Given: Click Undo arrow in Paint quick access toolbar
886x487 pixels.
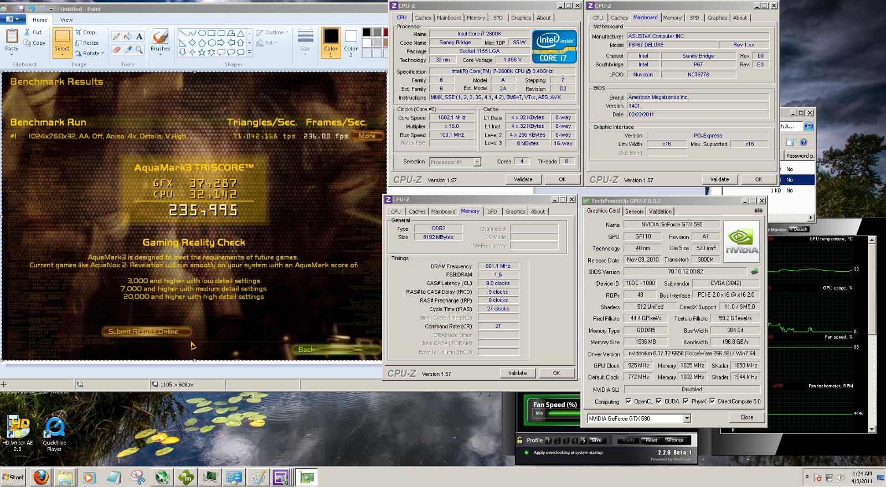Looking at the screenshot, I should coord(32,9).
